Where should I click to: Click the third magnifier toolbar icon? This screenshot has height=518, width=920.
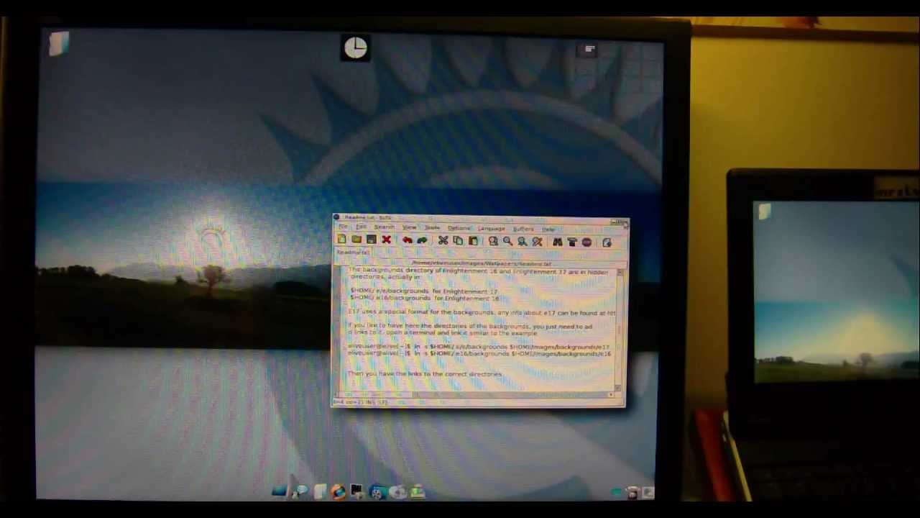pos(523,241)
